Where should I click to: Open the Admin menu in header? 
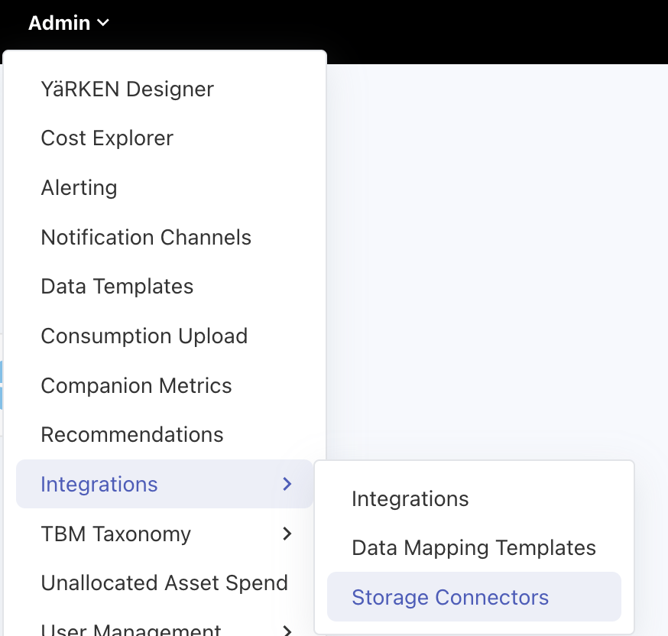pos(60,23)
